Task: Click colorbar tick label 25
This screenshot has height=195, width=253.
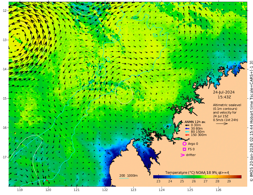Action: (x=182, y=181)
